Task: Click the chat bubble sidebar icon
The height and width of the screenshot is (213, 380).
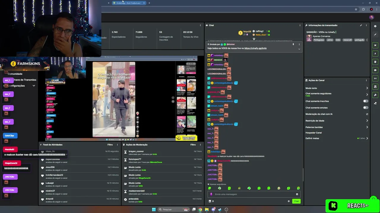Action: click(x=375, y=70)
